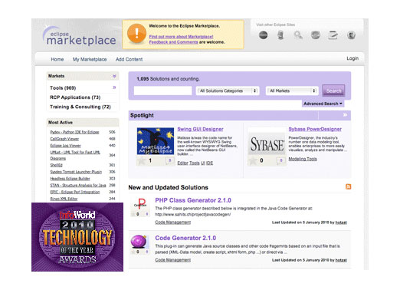
Task: Open the Matisse4MyEclipse thumbnail
Action: point(156,141)
